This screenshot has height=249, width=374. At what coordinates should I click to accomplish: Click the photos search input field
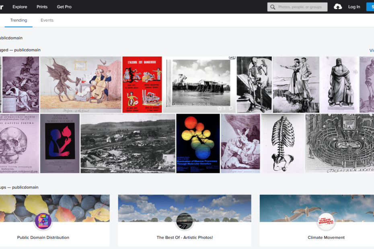pyautogui.click(x=300, y=6)
